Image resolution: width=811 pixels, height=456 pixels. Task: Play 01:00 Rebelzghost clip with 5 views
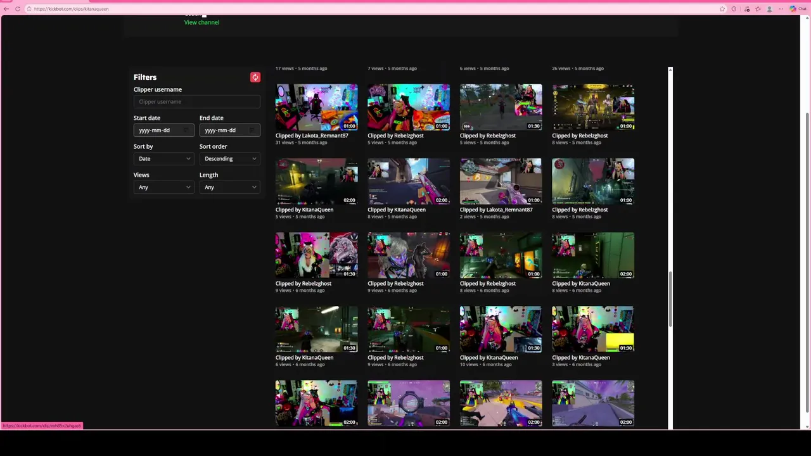409,107
